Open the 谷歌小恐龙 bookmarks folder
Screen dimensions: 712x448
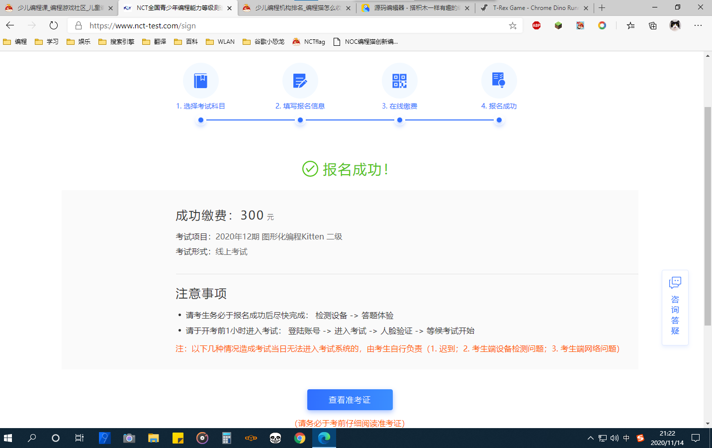coord(264,42)
